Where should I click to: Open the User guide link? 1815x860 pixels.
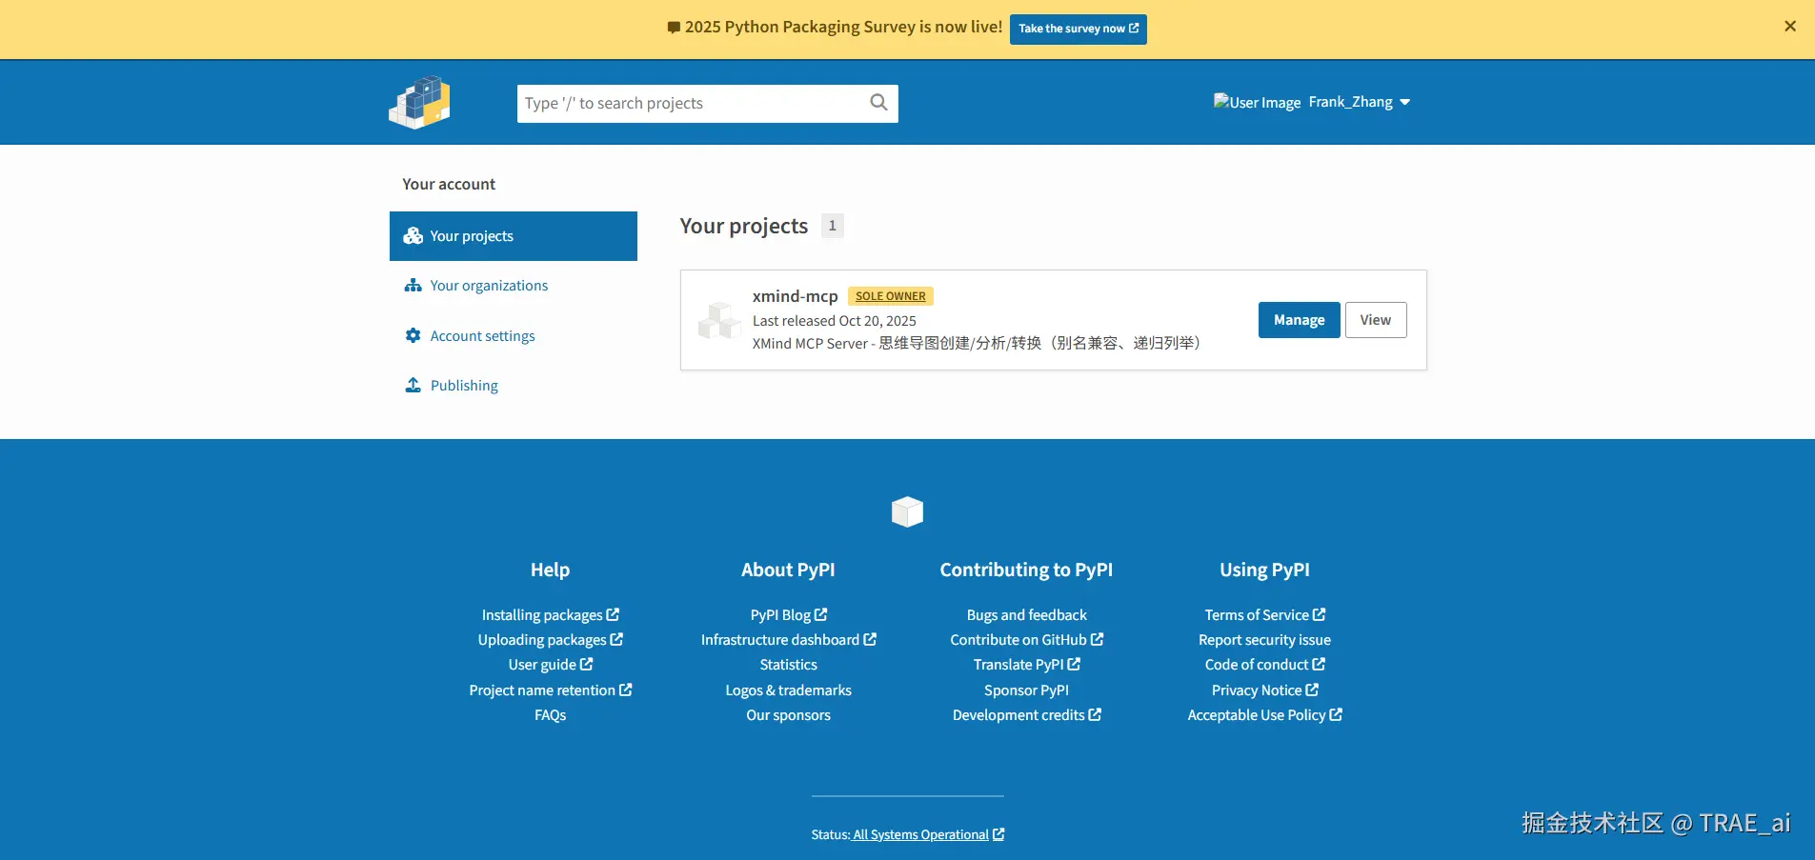click(550, 665)
